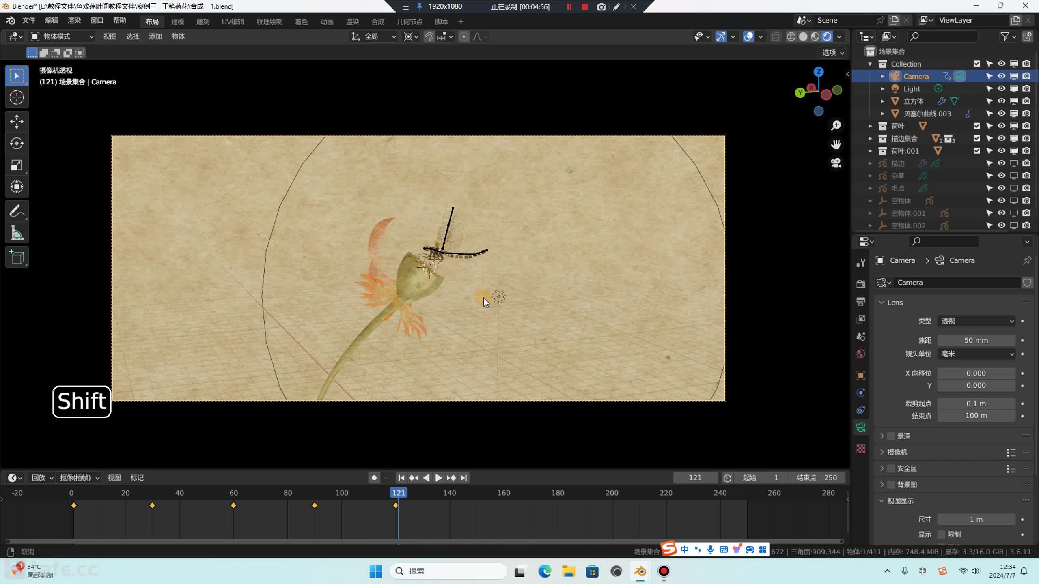The width and height of the screenshot is (1039, 584).
Task: Toggle snapping magnet in header
Action: (429, 36)
